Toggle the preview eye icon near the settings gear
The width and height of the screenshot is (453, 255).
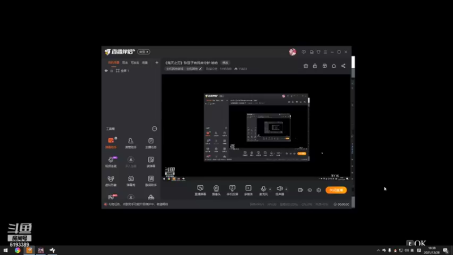pyautogui.click(x=309, y=190)
